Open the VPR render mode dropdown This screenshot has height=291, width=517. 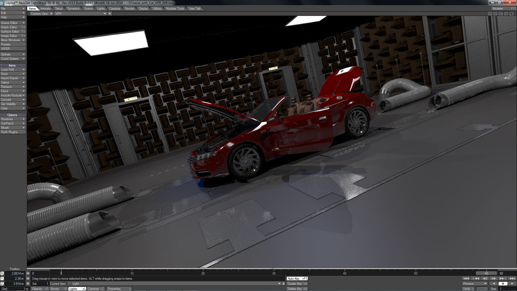click(x=81, y=14)
